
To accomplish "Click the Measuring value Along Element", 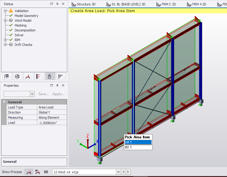I will (52, 117).
